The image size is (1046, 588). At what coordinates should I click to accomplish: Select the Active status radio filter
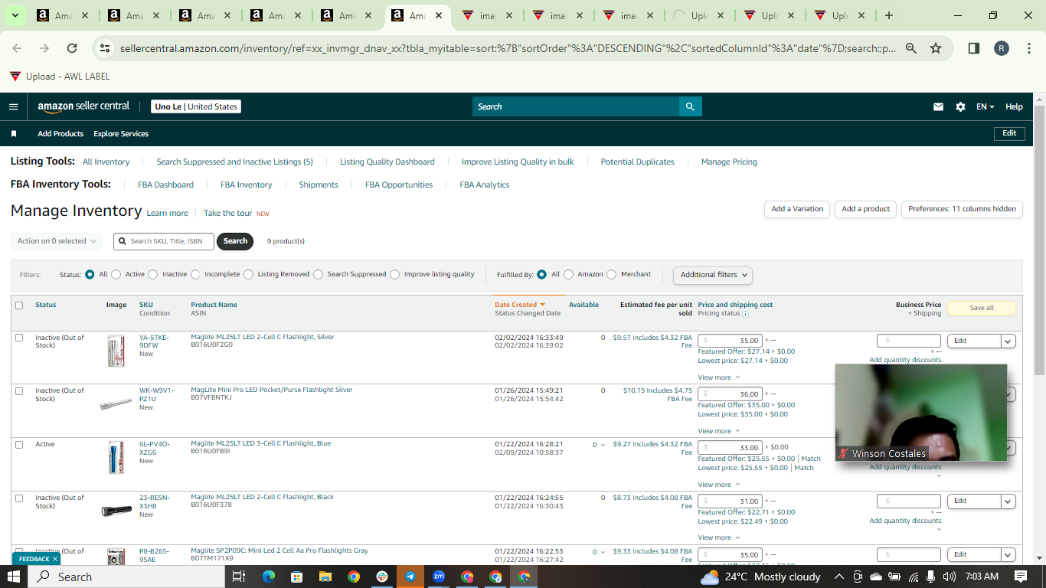(x=116, y=274)
